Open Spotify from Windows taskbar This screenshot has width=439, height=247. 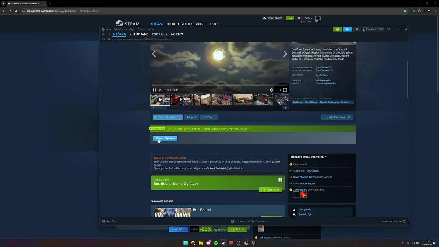[x=216, y=243]
